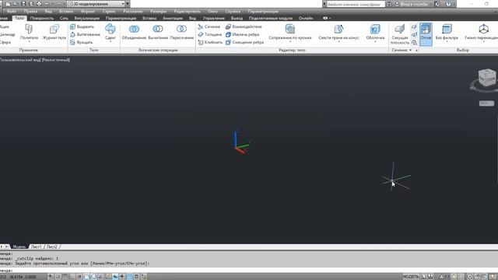Expand the Сопряжение по кромке dropdown arrow
The image size is (498, 280).
coord(290,42)
